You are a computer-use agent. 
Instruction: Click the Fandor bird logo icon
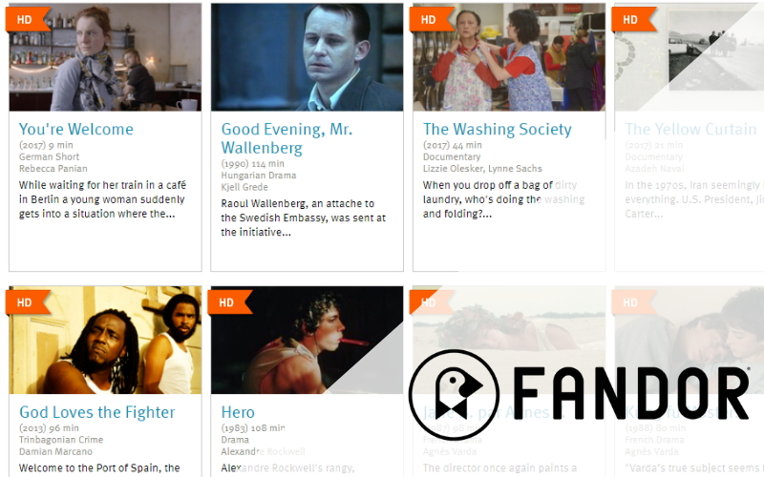coord(454,395)
